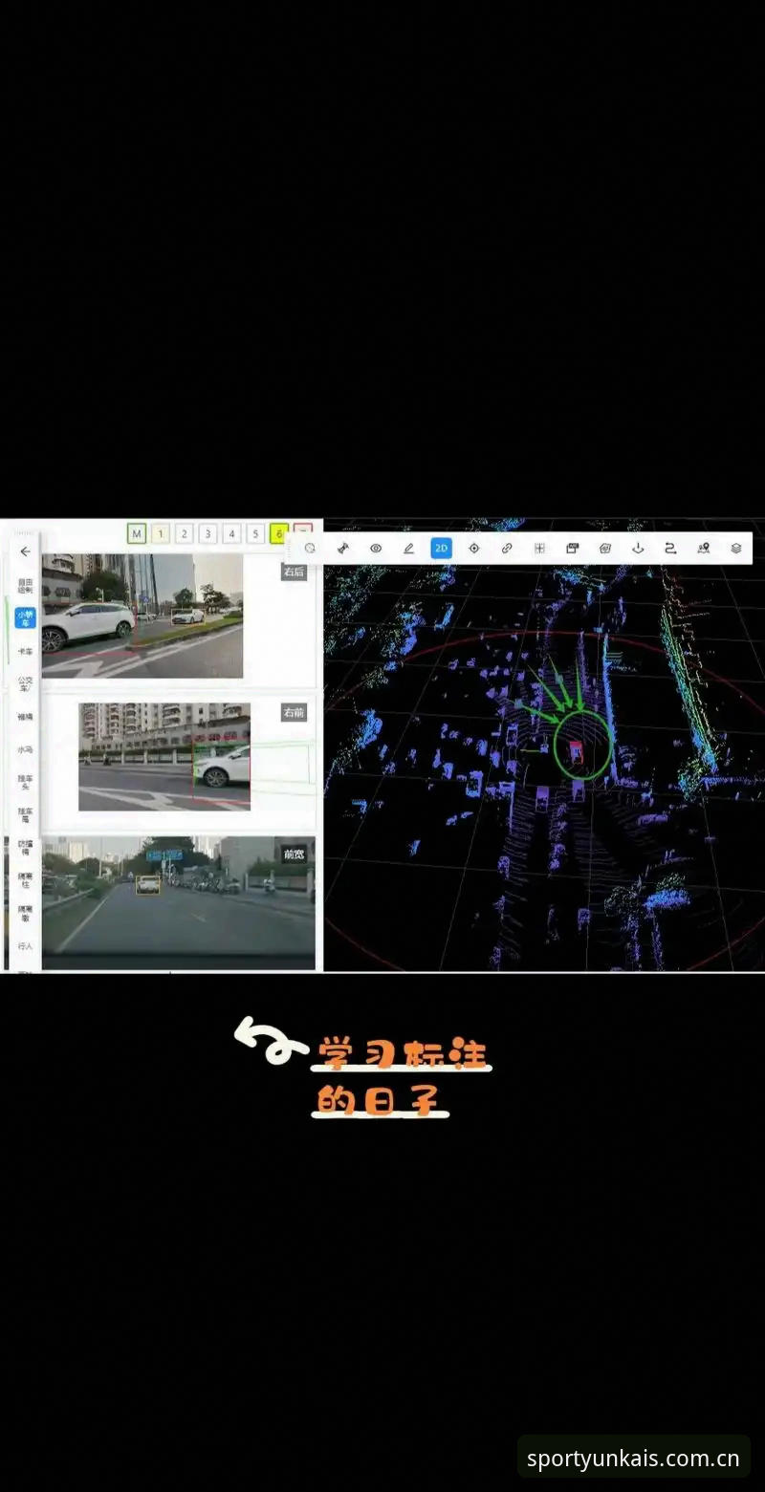Open the 右前 front-right camera image
This screenshot has height=1492, width=765.
(164, 757)
